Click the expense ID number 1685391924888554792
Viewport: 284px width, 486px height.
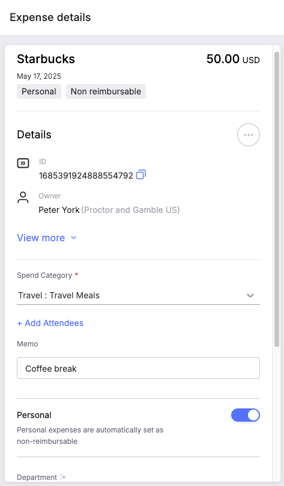86,176
